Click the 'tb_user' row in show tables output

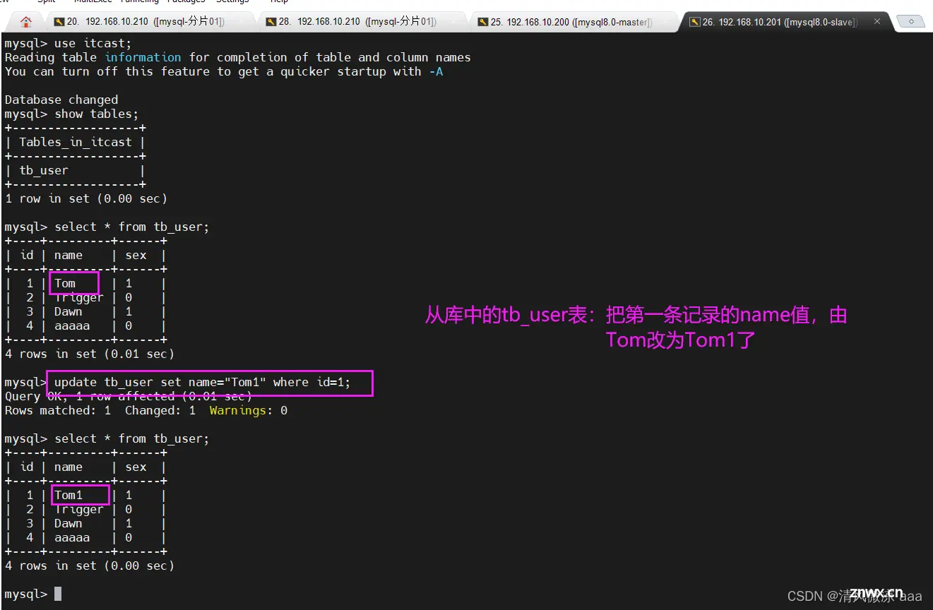pyautogui.click(x=44, y=170)
